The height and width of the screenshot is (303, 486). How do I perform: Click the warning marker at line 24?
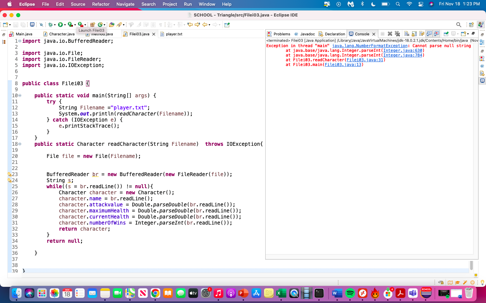coord(10,180)
